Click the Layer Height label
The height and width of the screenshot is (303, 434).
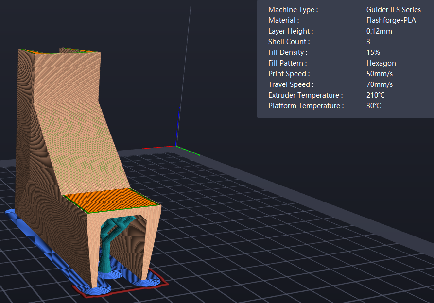point(290,31)
